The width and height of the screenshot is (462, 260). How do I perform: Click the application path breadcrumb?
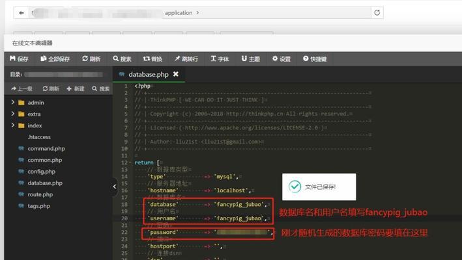[x=179, y=12]
